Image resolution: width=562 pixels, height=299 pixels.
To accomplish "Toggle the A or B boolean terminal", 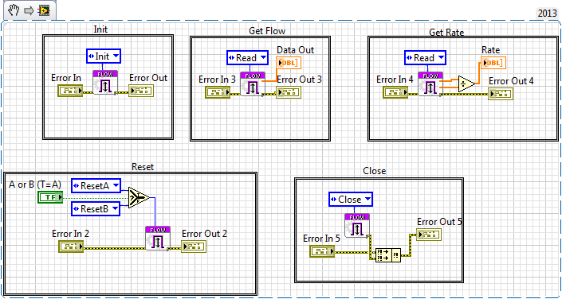I will 50,197.
